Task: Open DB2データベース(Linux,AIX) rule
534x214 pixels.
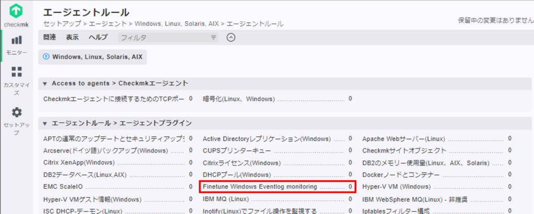Action: (85, 175)
